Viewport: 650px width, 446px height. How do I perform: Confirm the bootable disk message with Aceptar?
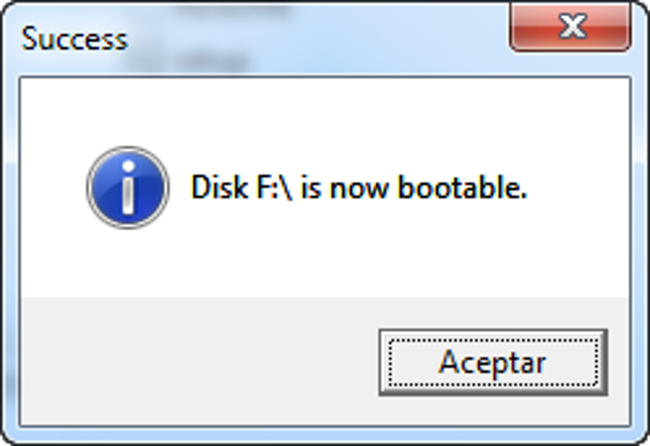click(x=493, y=363)
